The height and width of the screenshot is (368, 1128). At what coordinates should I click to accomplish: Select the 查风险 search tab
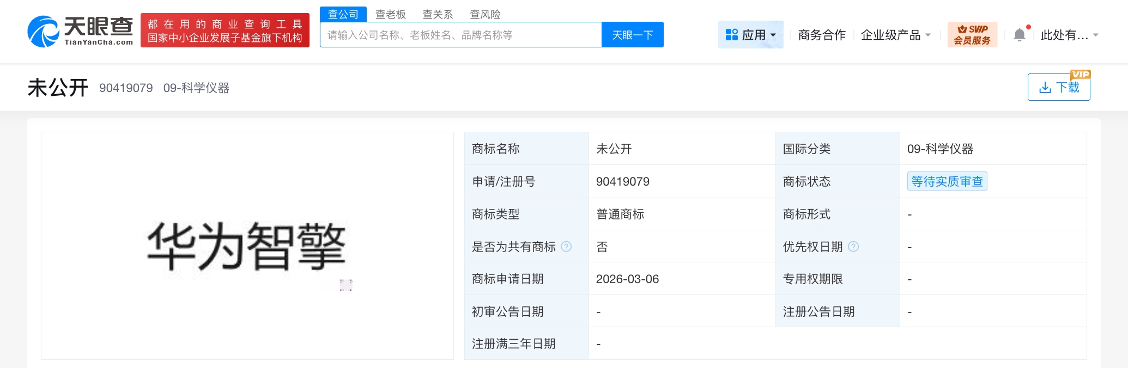485,14
